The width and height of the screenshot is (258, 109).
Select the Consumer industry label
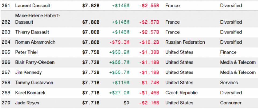(231, 103)
